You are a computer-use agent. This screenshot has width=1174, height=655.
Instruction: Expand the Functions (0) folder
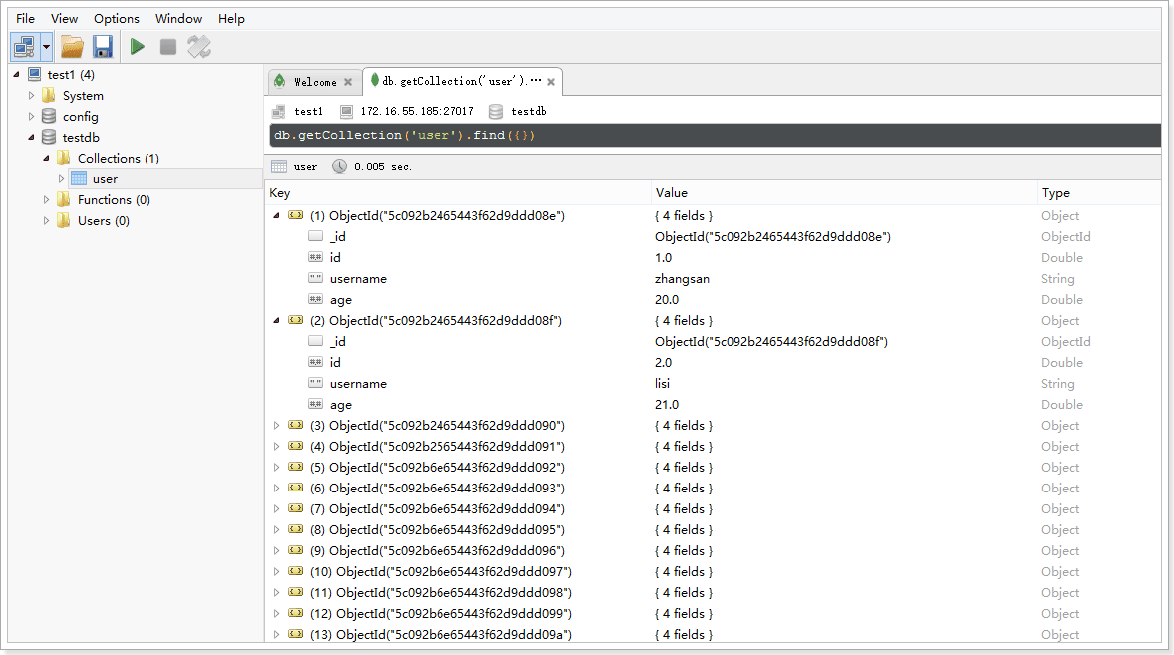click(x=47, y=200)
